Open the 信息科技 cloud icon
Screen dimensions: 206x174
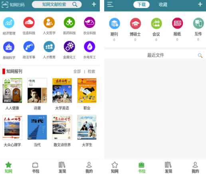pos(29,22)
